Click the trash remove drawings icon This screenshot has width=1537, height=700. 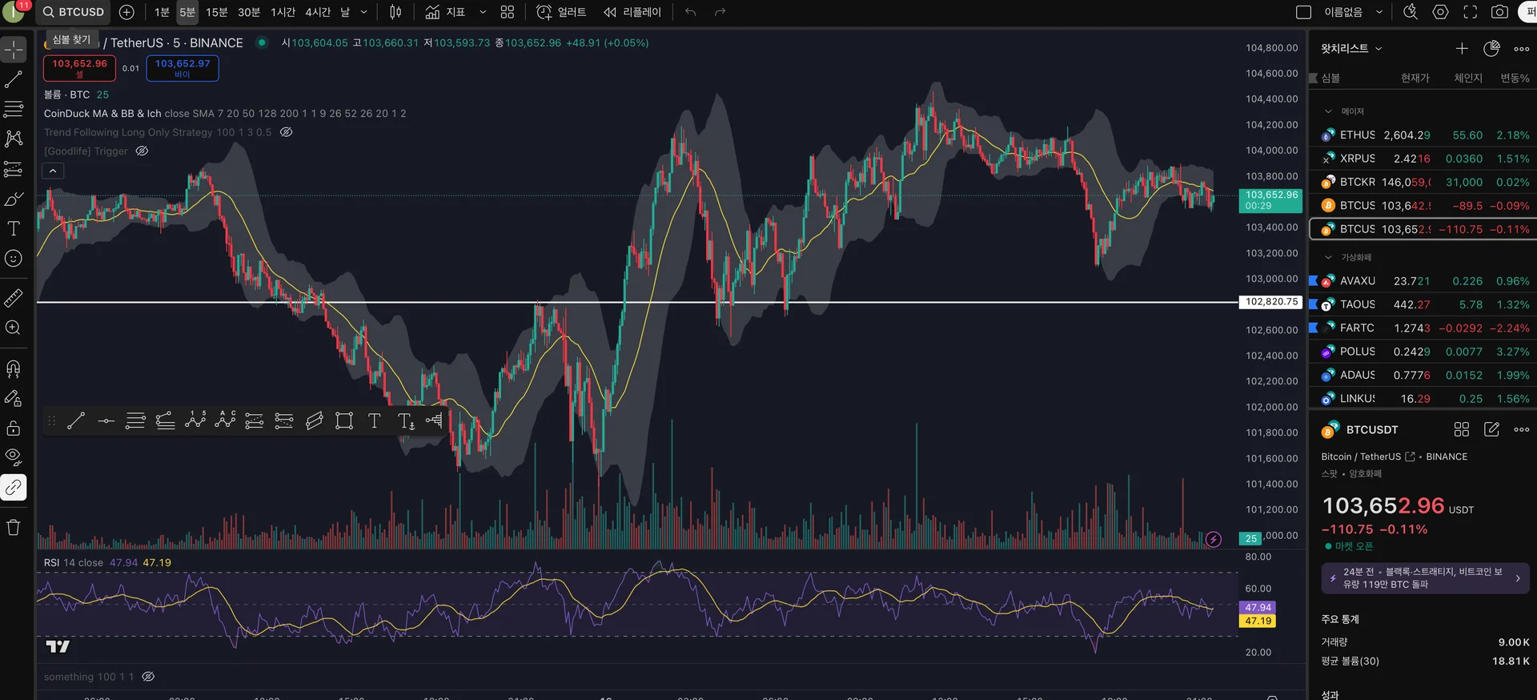pos(14,527)
